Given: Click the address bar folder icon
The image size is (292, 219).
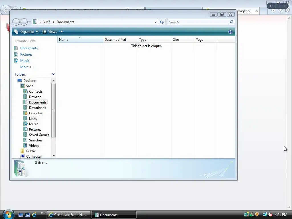Looking at the screenshot, I should [x=35, y=22].
